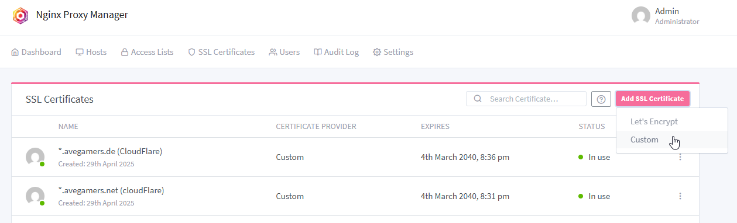The image size is (737, 223).
Task: Click the Nginx Proxy Manager logo icon
Action: pos(20,15)
